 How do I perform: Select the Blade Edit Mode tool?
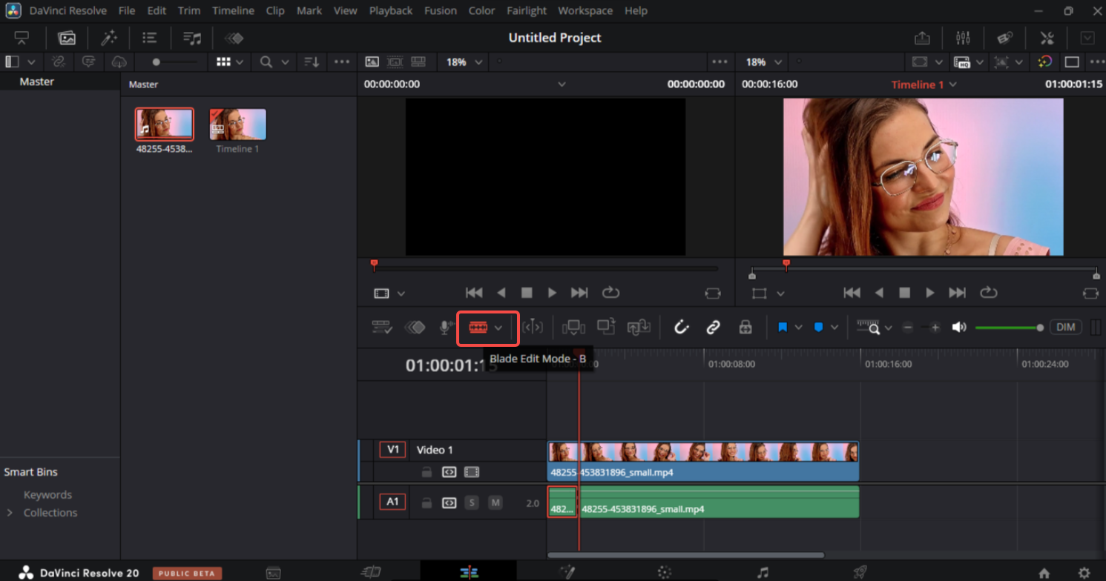(478, 327)
